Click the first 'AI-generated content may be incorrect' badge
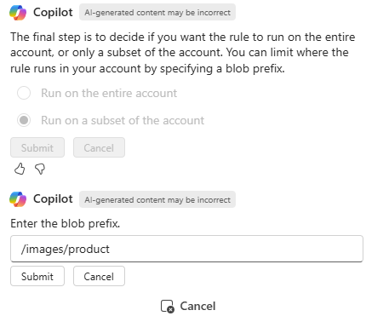 pos(157,12)
